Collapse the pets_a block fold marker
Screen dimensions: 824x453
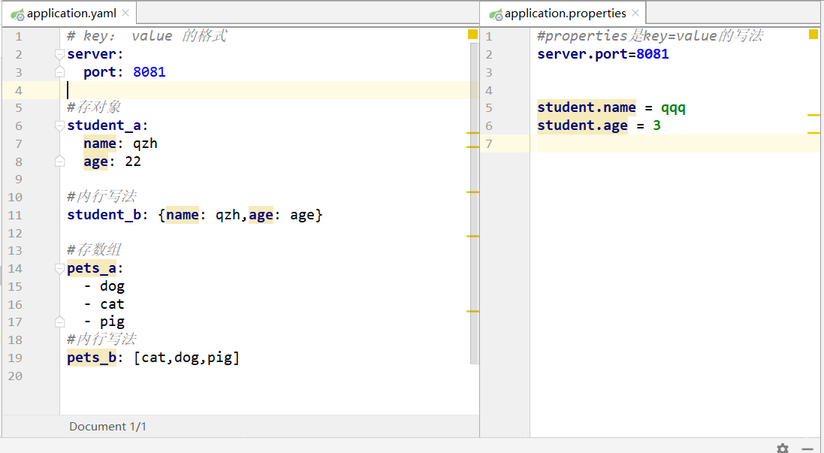coord(60,268)
